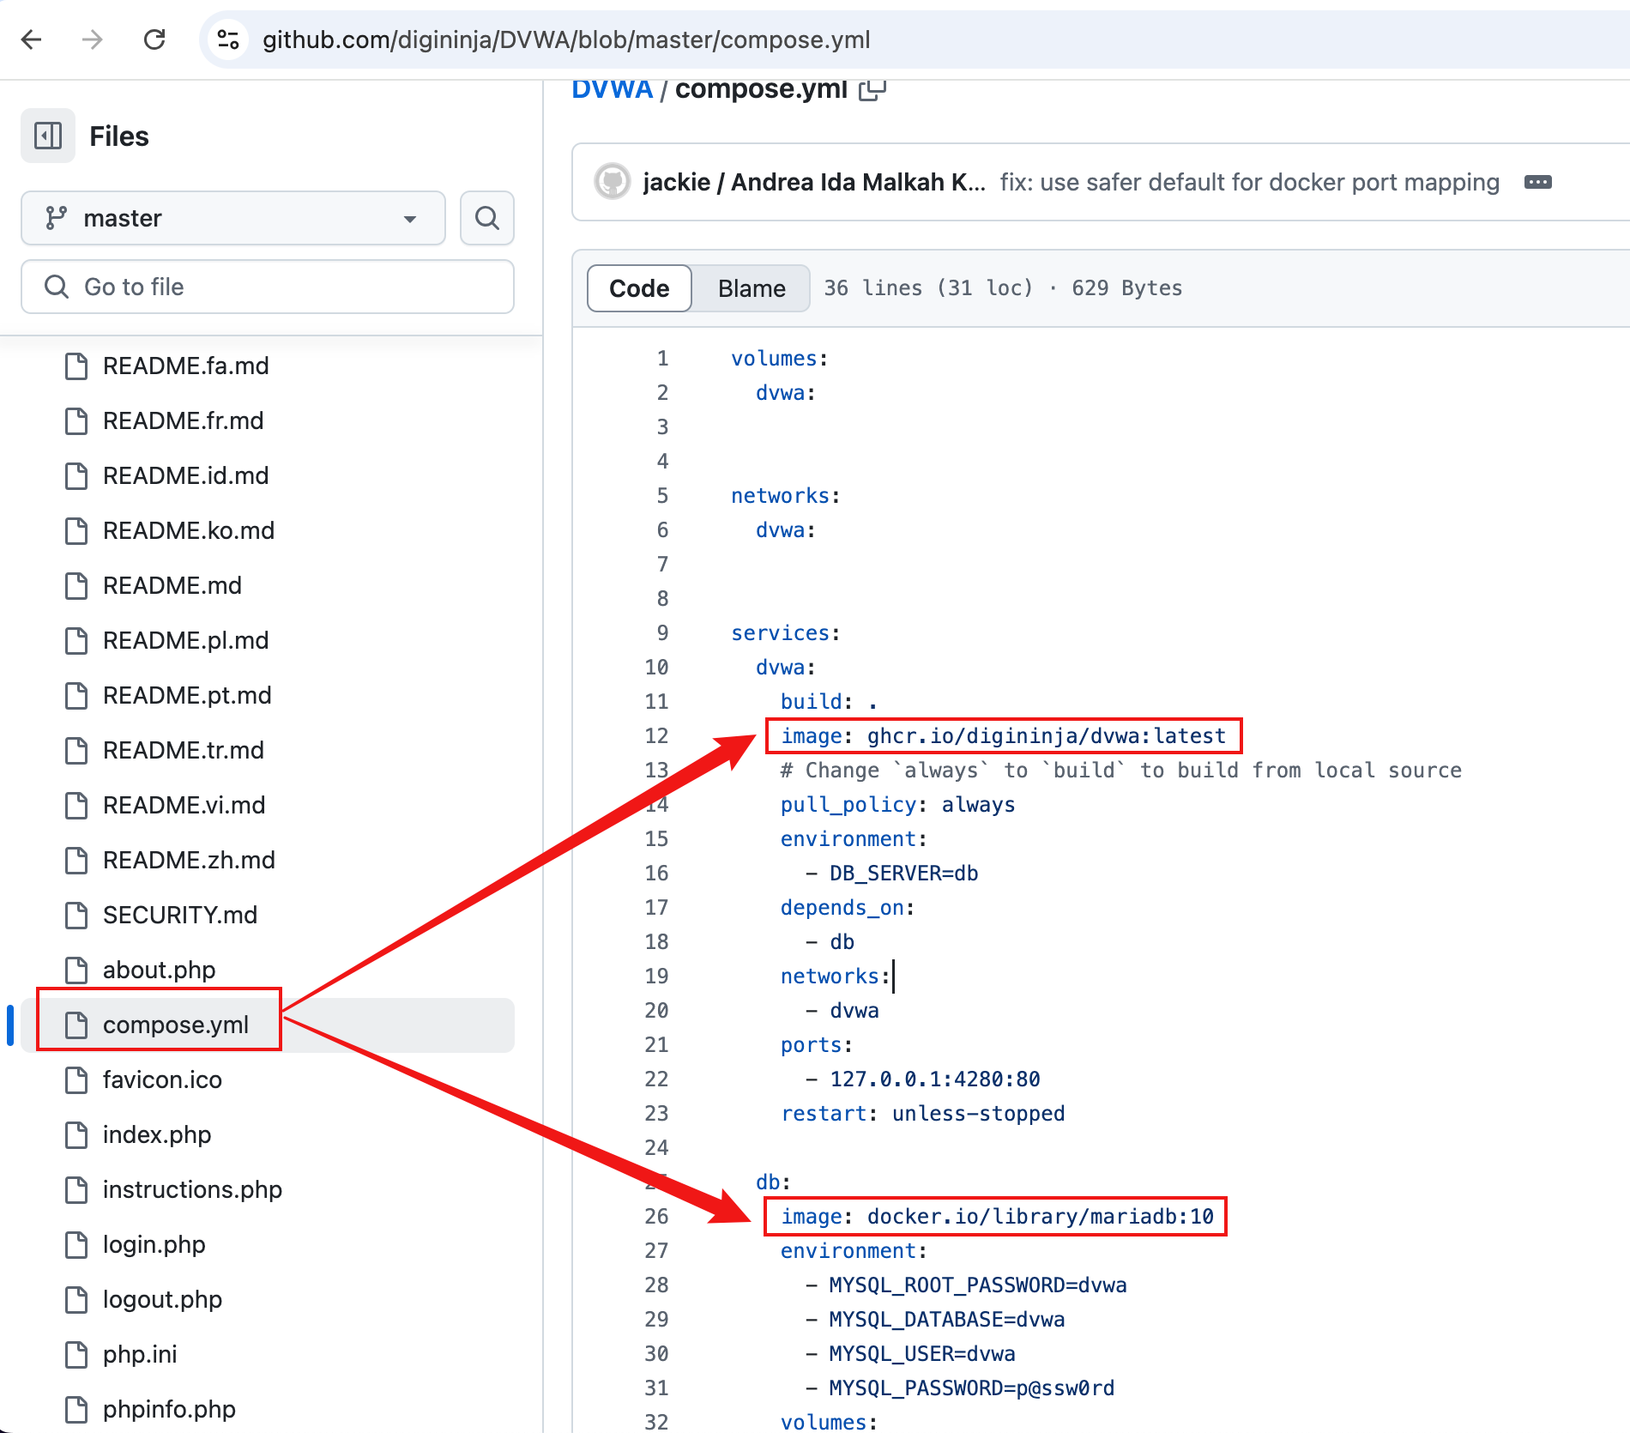
Task: Click the Files panel heading
Action: [119, 136]
